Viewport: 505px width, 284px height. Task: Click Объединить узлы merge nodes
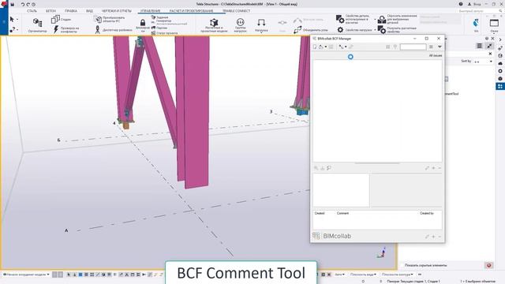pyautogui.click(x=311, y=30)
